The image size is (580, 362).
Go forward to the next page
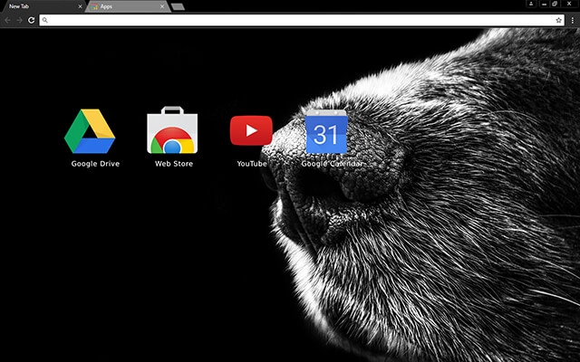click(x=20, y=20)
